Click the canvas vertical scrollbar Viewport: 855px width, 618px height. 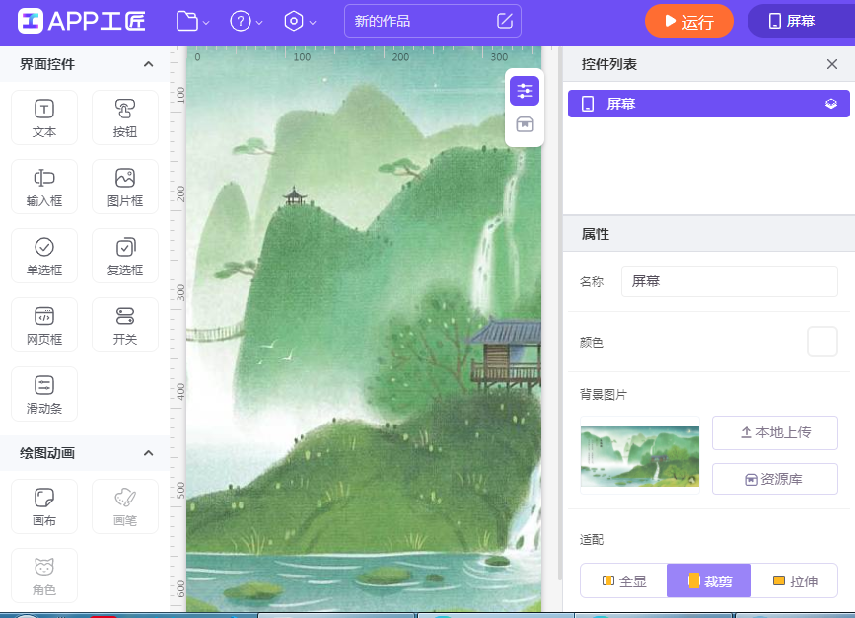coord(560,314)
